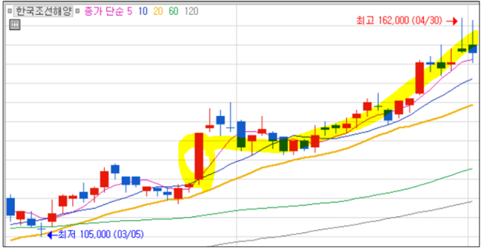The image size is (482, 248).
Task: Click the 한국조선해양 stock name label
Action: click(x=43, y=12)
